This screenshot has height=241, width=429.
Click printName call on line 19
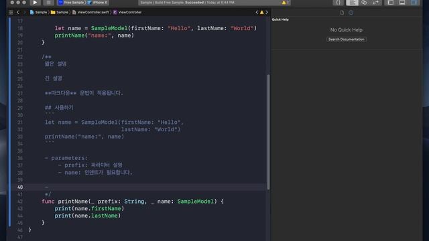[70, 35]
